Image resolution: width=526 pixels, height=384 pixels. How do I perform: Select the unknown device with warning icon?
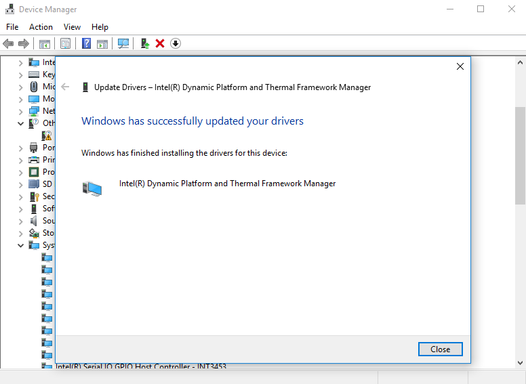tap(47, 135)
